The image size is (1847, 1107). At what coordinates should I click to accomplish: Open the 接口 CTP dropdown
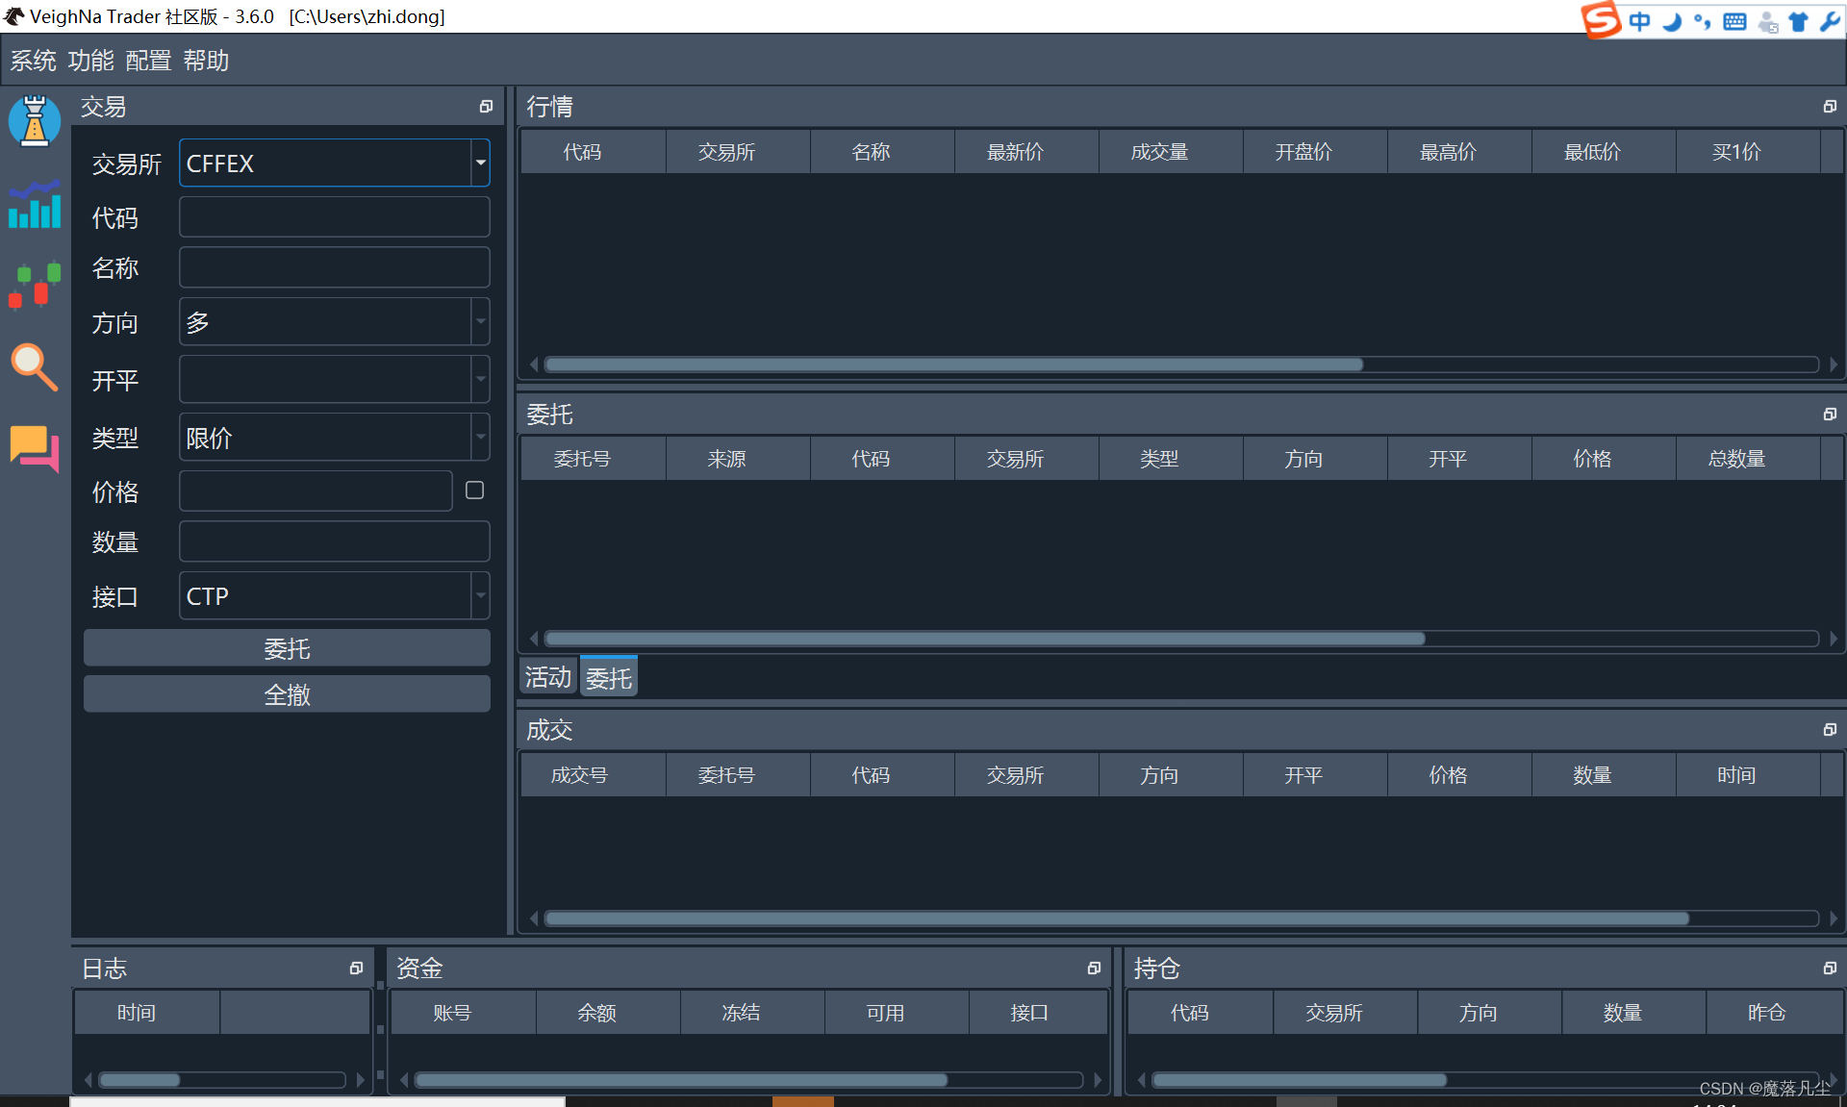[480, 596]
